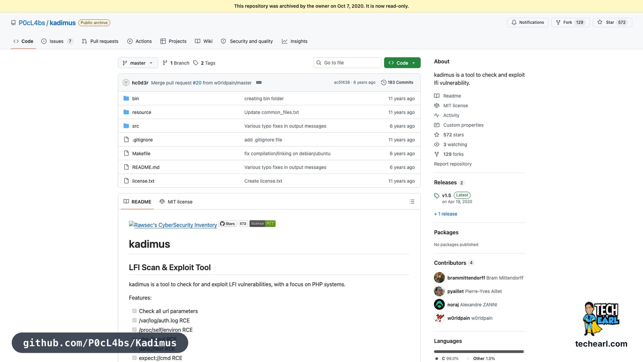
Task: Open Rawsec's CyberSecurity Inventory link
Action: tap(173, 225)
